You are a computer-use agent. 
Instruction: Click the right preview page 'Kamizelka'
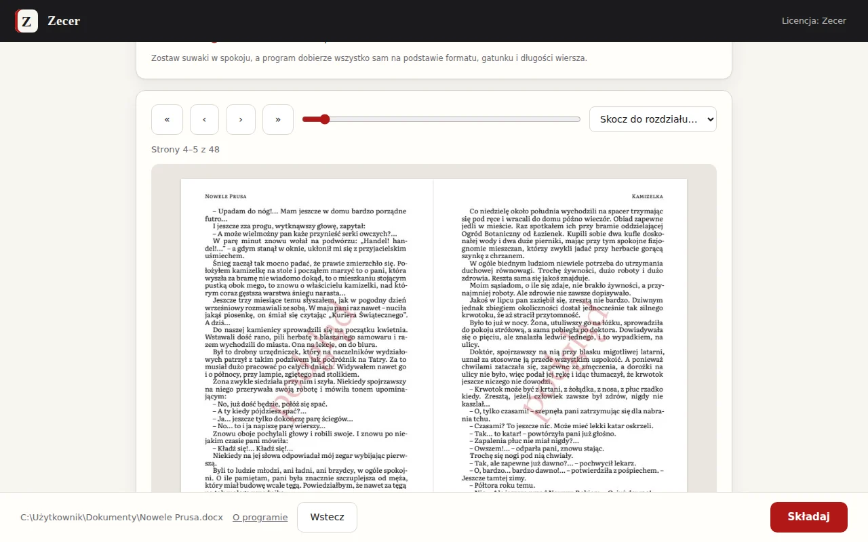coord(561,336)
